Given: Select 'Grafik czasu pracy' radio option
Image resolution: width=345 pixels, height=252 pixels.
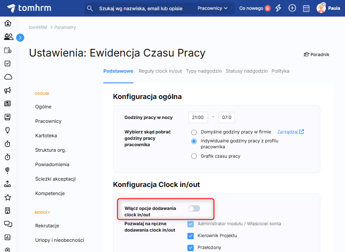Looking at the screenshot, I should (x=194, y=156).
